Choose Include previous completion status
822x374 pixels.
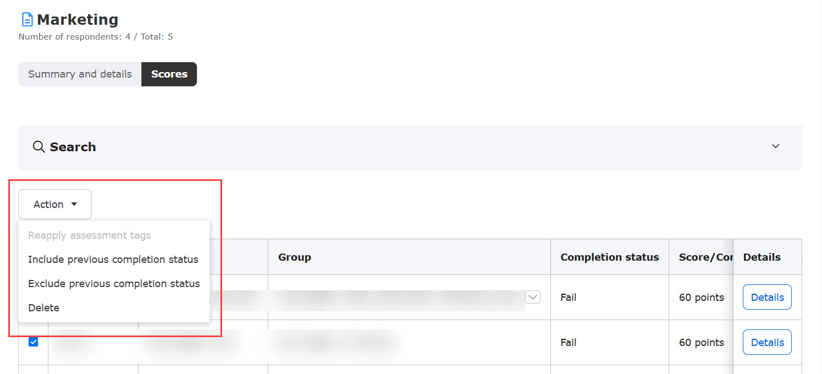pos(113,260)
